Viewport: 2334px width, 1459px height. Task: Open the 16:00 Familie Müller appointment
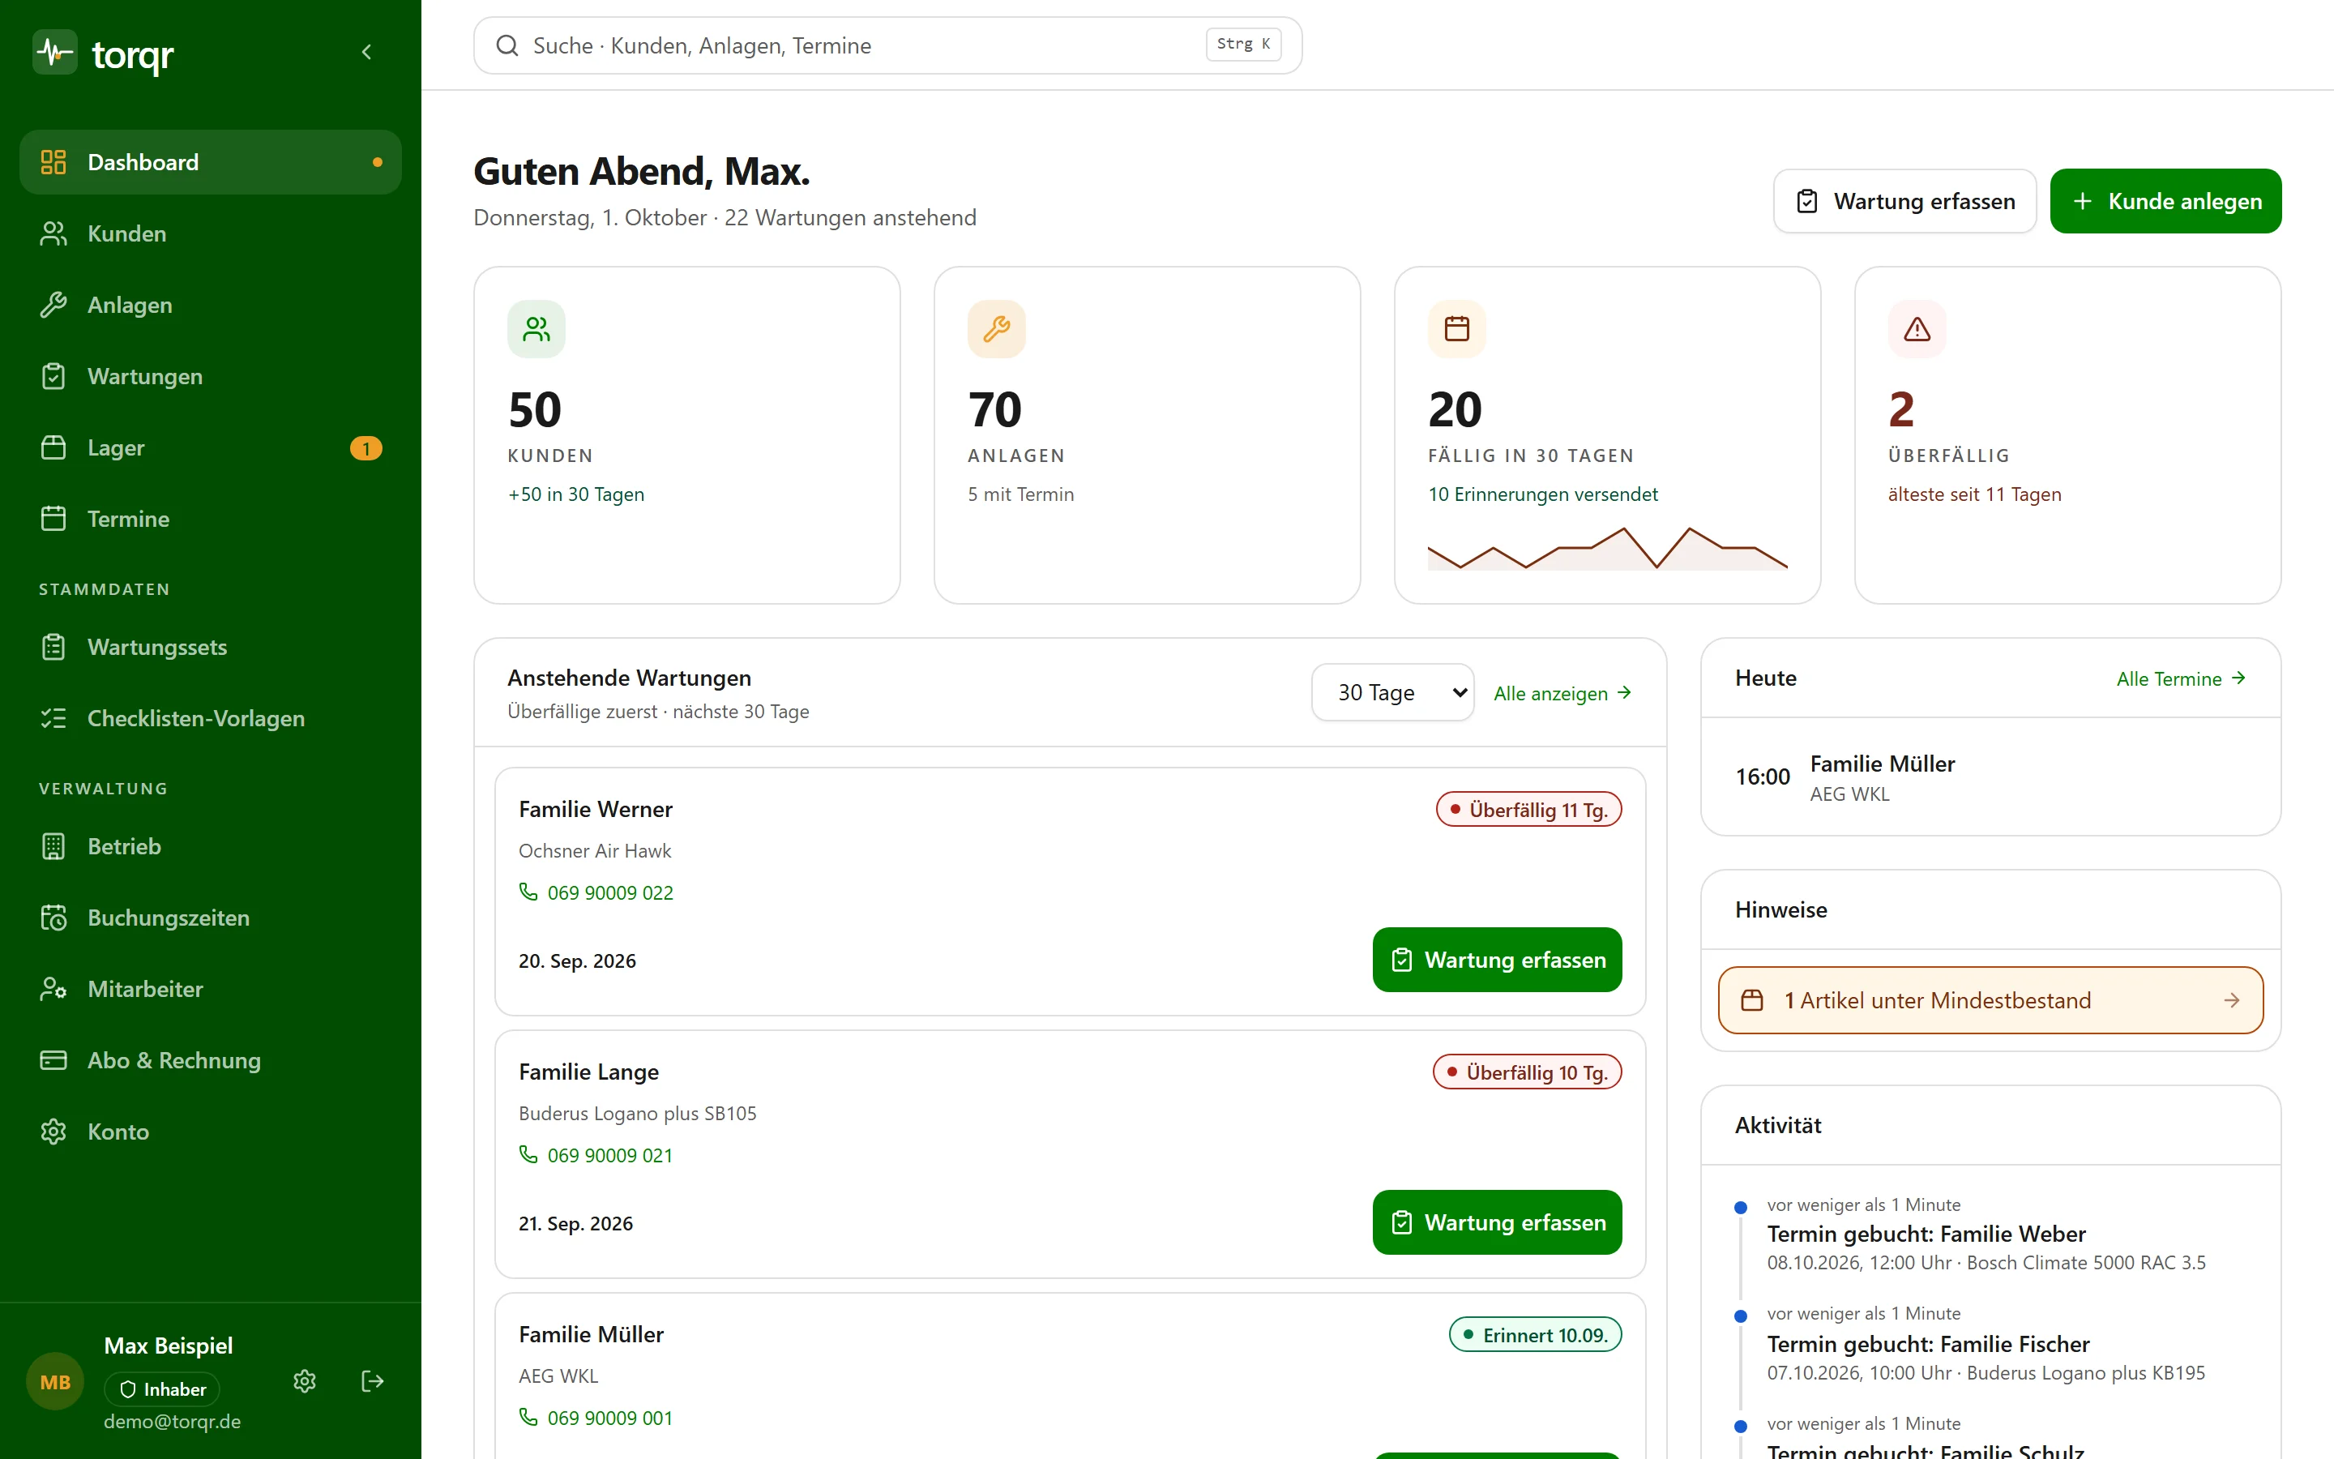1990,777
